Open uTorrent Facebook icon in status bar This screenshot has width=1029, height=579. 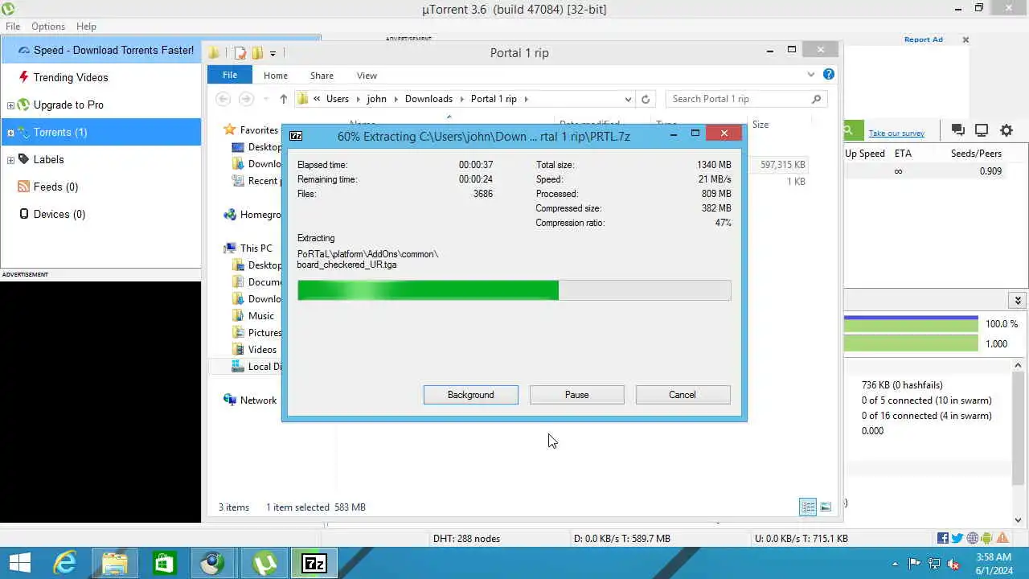point(943,539)
